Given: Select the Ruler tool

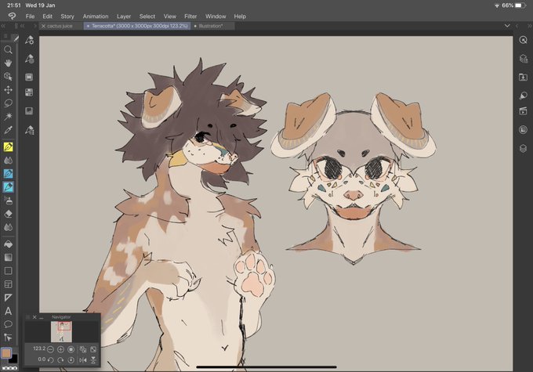Looking at the screenshot, I should point(8,298).
